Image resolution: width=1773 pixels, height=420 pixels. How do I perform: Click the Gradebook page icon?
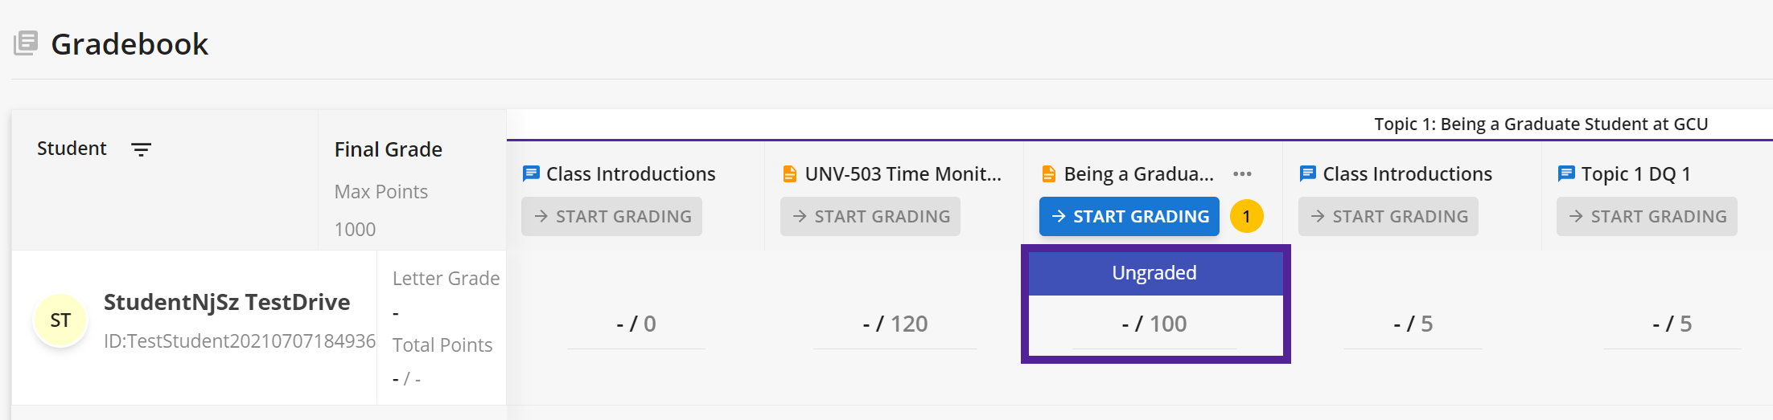click(26, 43)
